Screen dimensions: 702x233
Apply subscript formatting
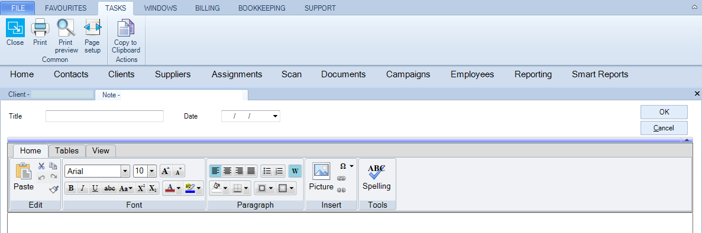point(153,188)
